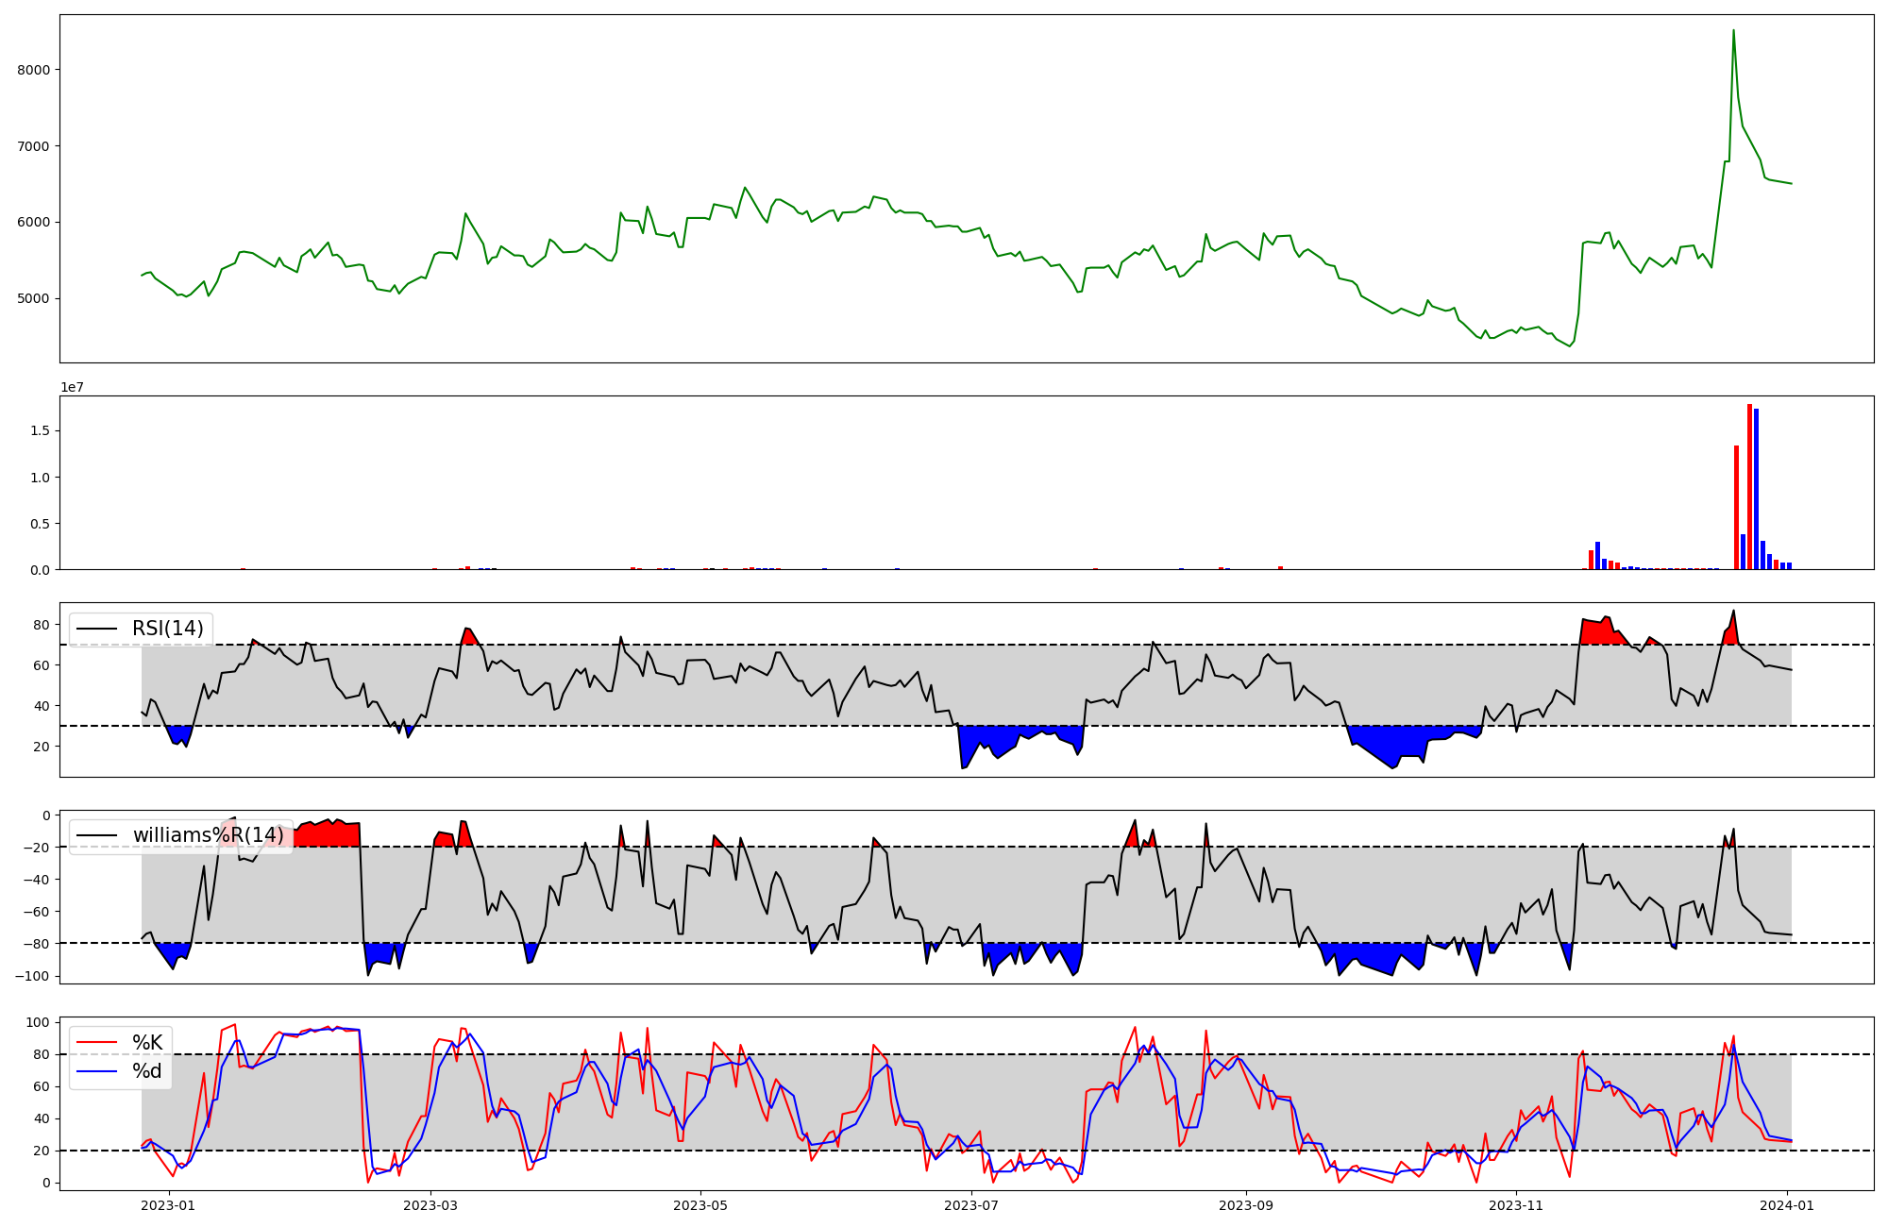Click the williams%R(14) legend label
This screenshot has width=1888, height=1227.
tap(208, 835)
